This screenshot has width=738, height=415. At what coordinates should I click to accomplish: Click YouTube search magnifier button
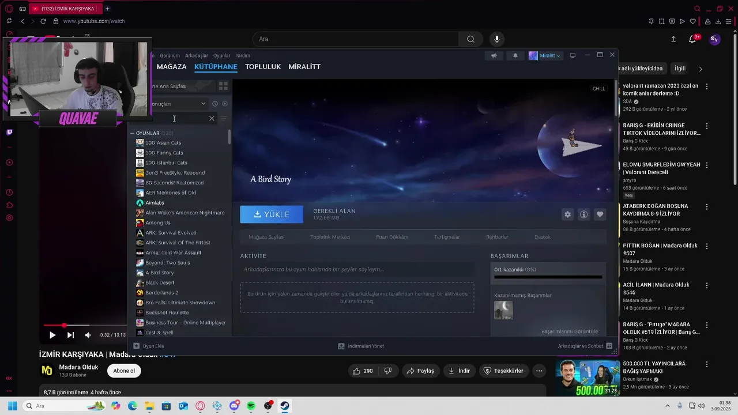pos(470,39)
